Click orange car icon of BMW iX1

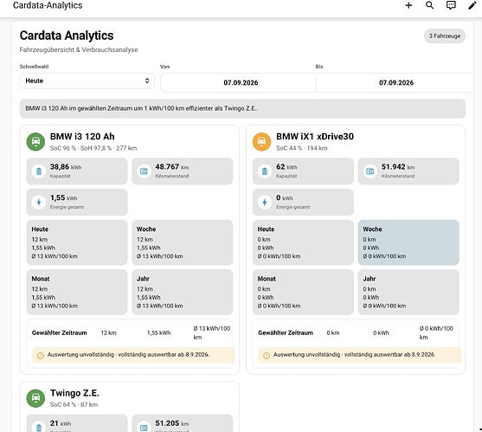tap(261, 141)
